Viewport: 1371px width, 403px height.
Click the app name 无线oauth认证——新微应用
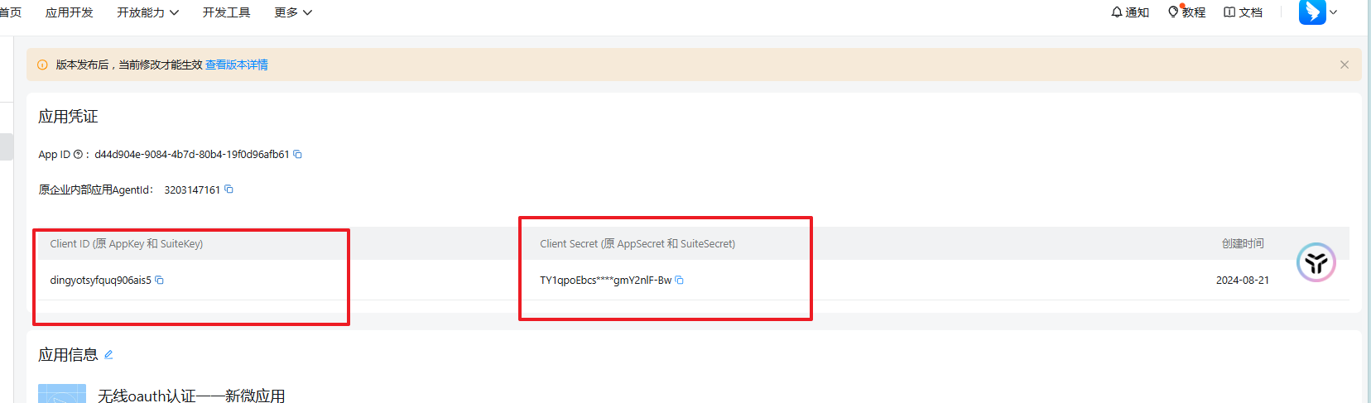[191, 396]
